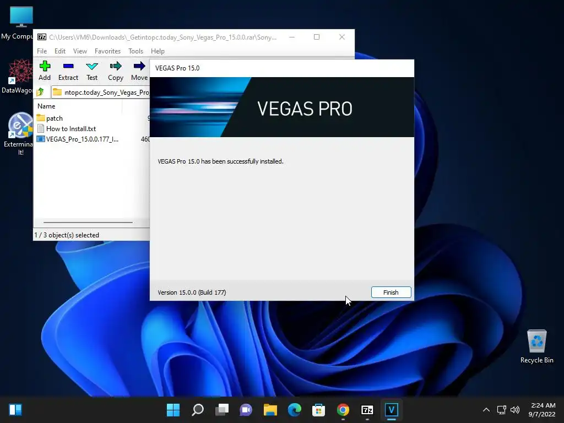Click the Add icon in 7-Zip toolbar

coord(45,71)
